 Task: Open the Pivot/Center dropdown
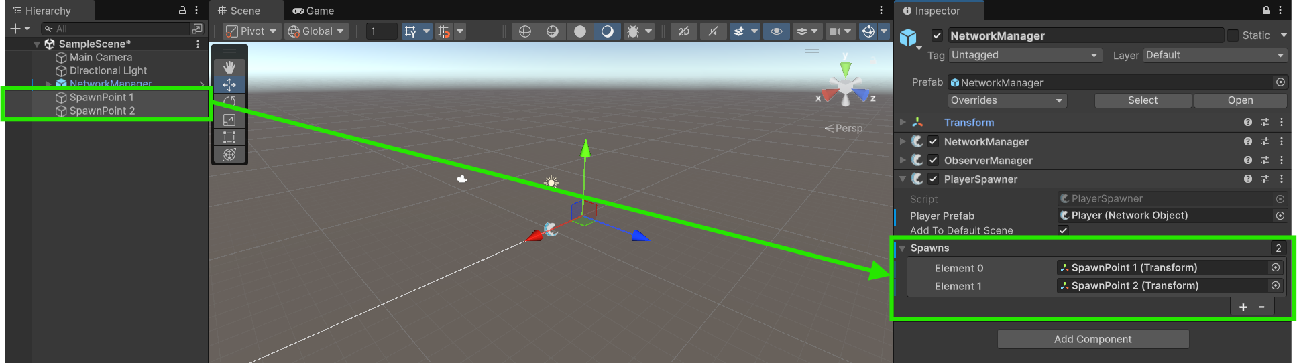pyautogui.click(x=252, y=31)
